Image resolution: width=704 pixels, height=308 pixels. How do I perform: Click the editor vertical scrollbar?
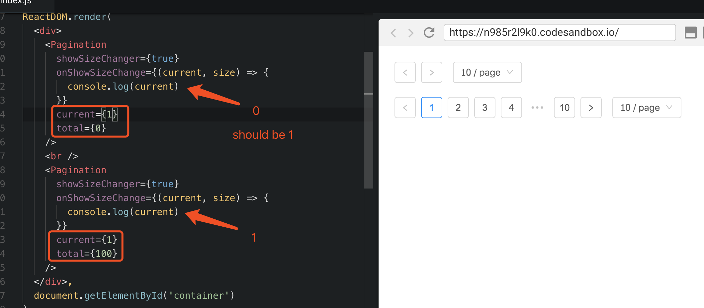pos(369,116)
